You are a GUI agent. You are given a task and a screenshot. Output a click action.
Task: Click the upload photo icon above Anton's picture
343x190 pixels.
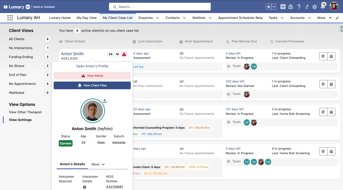[105, 101]
